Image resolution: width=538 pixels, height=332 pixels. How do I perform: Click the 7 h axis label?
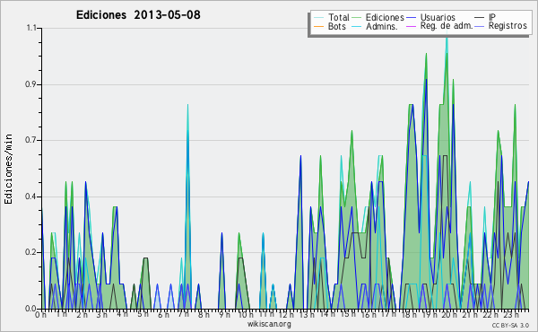(183, 314)
